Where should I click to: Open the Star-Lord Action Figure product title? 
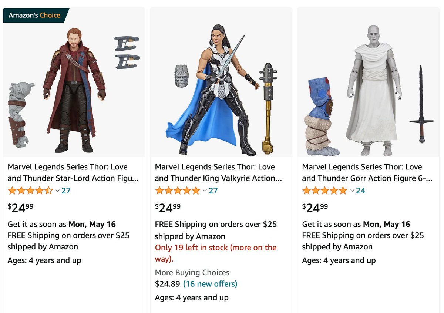pos(73,172)
